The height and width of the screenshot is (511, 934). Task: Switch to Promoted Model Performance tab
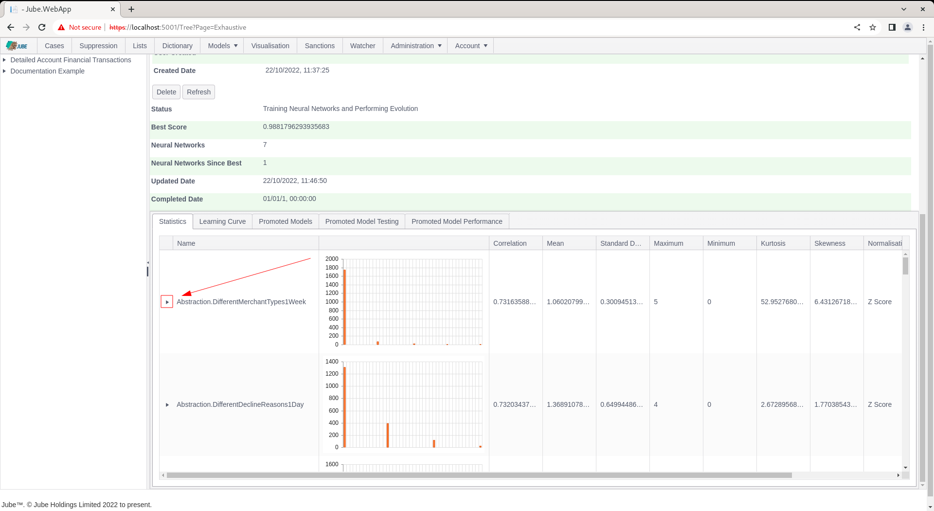457,221
